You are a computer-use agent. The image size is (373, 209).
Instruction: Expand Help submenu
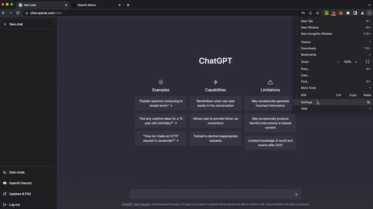[x=333, y=109]
